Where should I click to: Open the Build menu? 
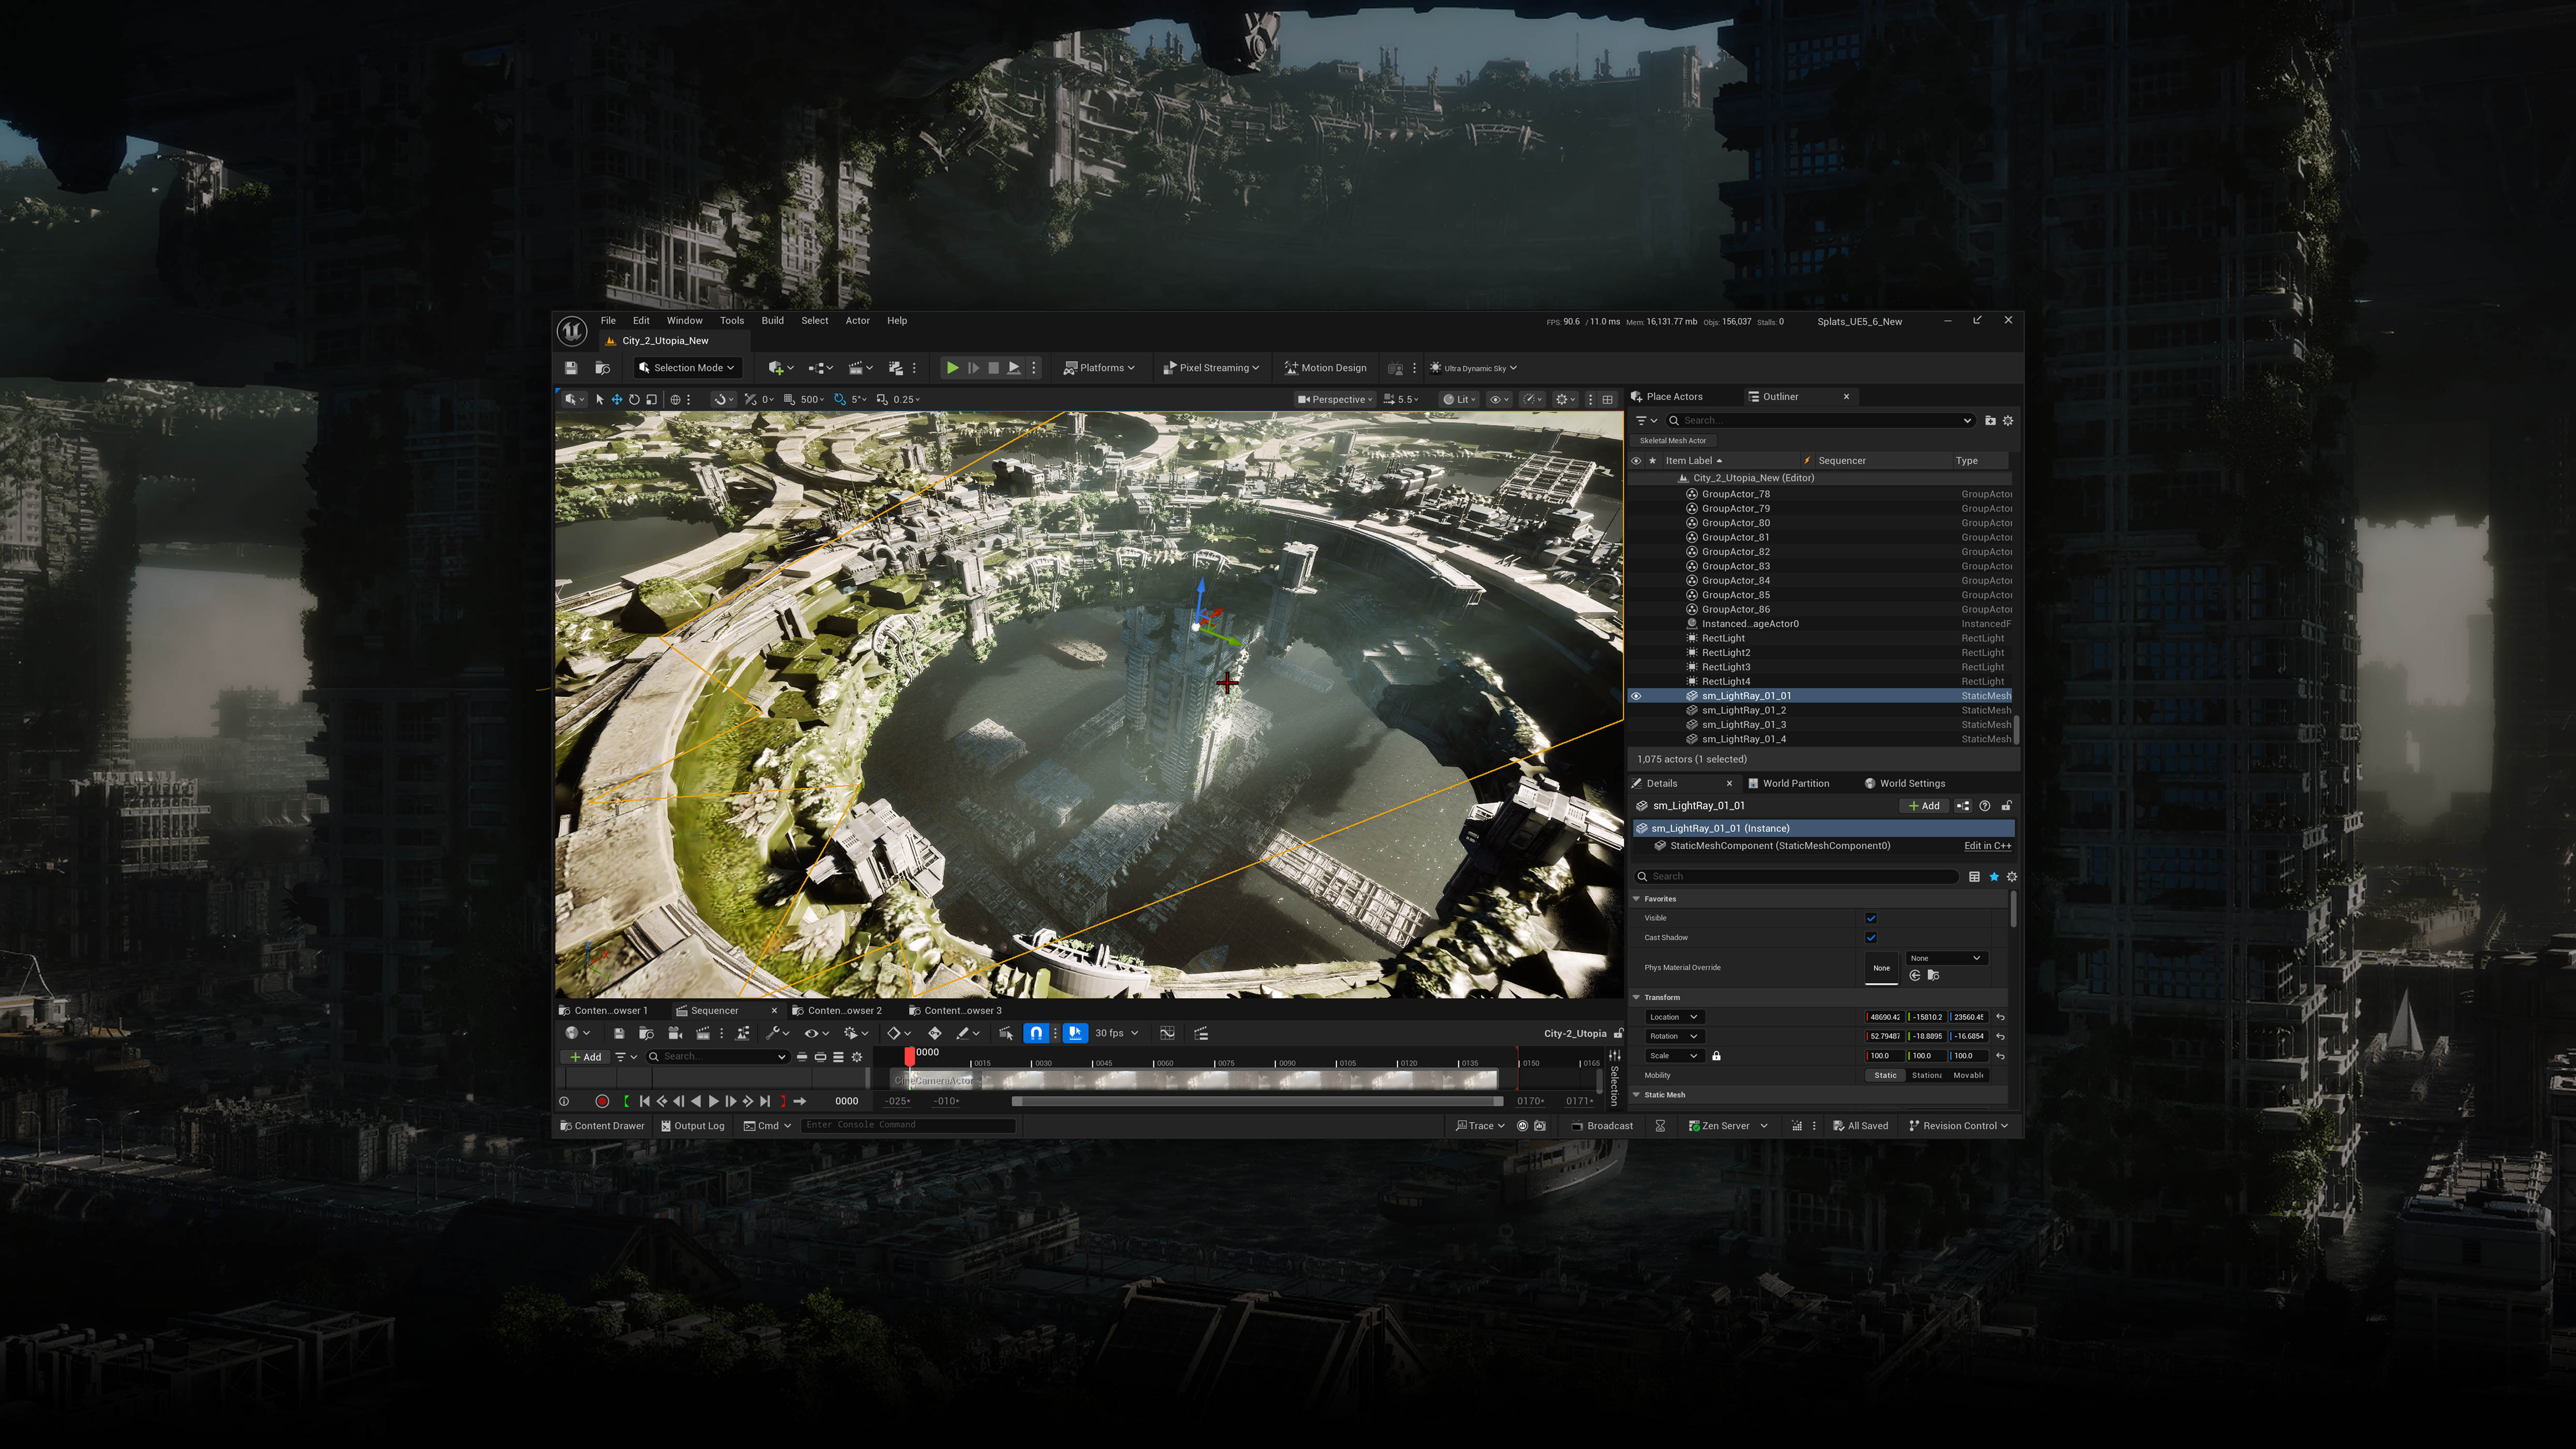[772, 321]
